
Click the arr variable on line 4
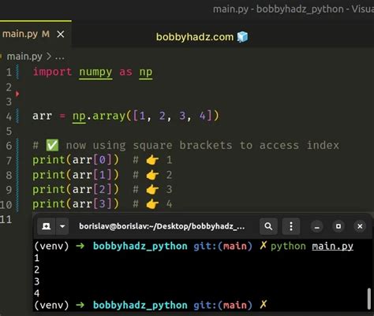43,116
